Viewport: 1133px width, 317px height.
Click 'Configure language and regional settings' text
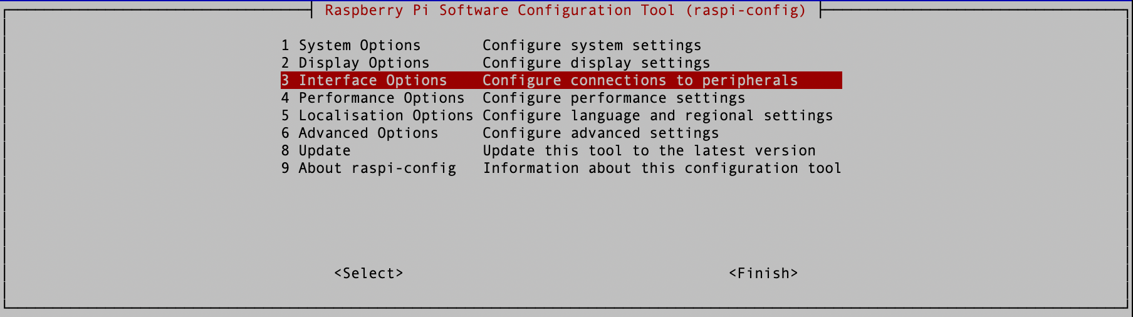tap(658, 116)
